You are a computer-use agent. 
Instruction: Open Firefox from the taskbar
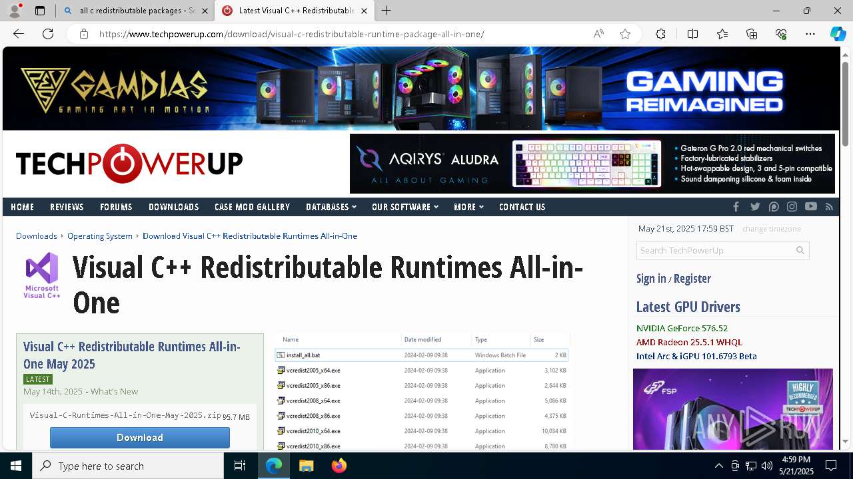point(339,466)
